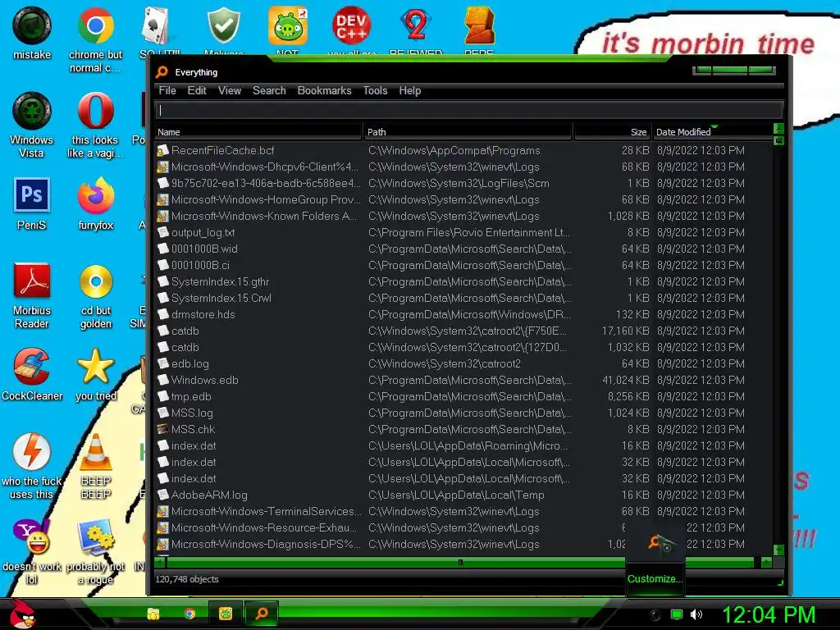Screen dimensions: 840x630
Task: Open the Opera 'this looks like' icon
Action: (95, 125)
